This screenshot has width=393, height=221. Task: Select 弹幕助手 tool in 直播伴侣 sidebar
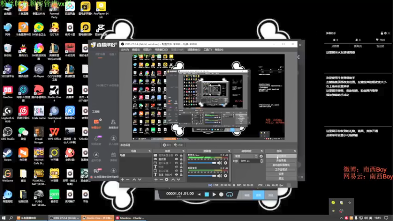coord(96,124)
